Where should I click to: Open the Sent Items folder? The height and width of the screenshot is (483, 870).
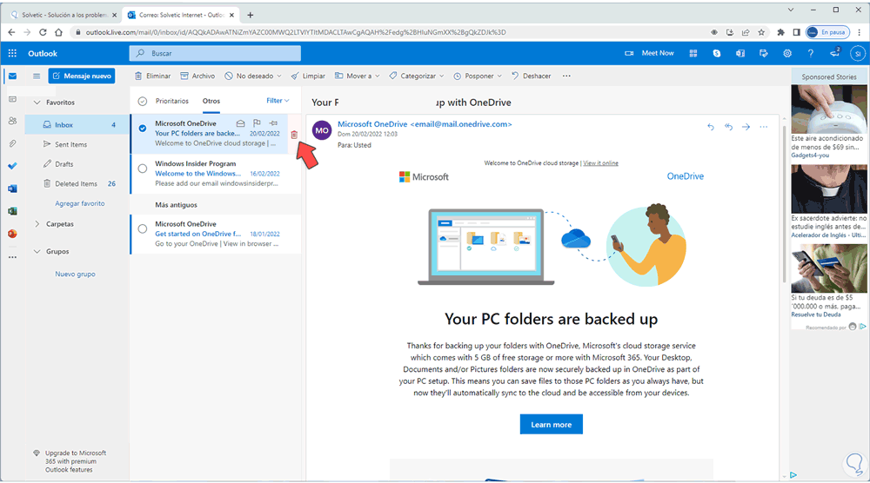pyautogui.click(x=77, y=144)
